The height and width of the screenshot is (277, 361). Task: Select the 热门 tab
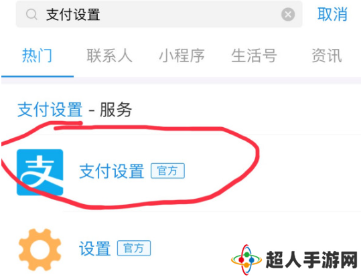tap(37, 56)
